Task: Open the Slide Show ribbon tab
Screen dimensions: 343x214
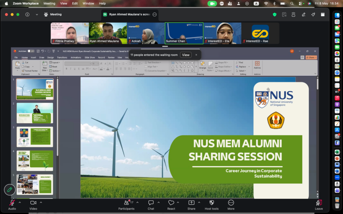Action: click(90, 58)
